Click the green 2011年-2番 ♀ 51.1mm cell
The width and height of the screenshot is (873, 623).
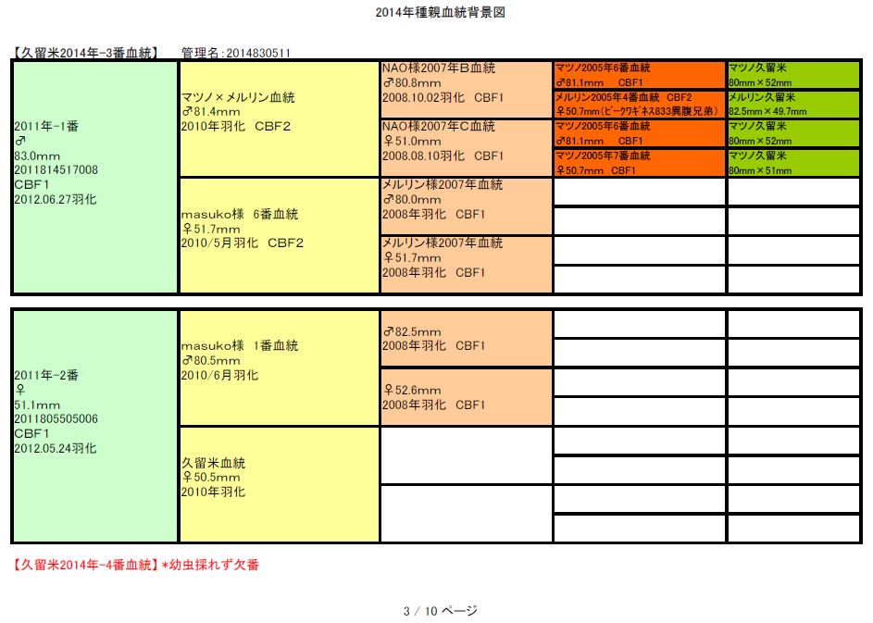click(94, 426)
